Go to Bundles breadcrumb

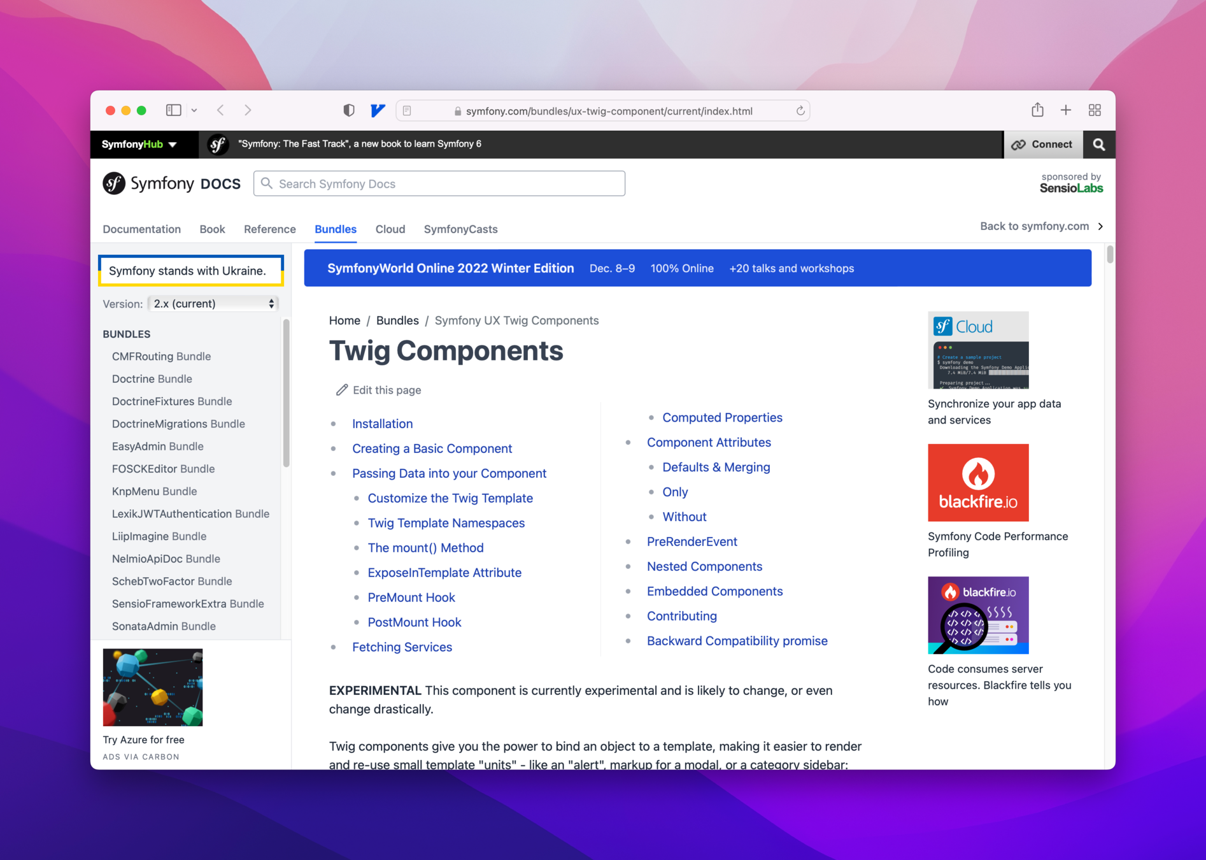[x=397, y=320]
